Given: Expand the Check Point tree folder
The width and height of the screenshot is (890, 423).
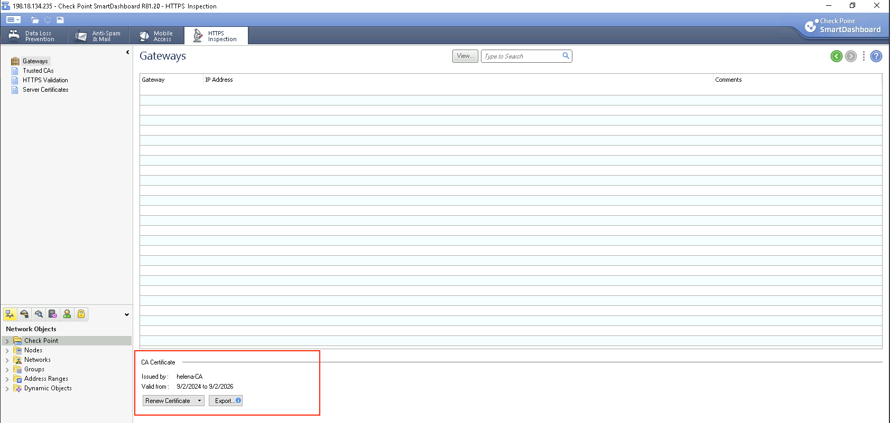Looking at the screenshot, I should click(7, 341).
